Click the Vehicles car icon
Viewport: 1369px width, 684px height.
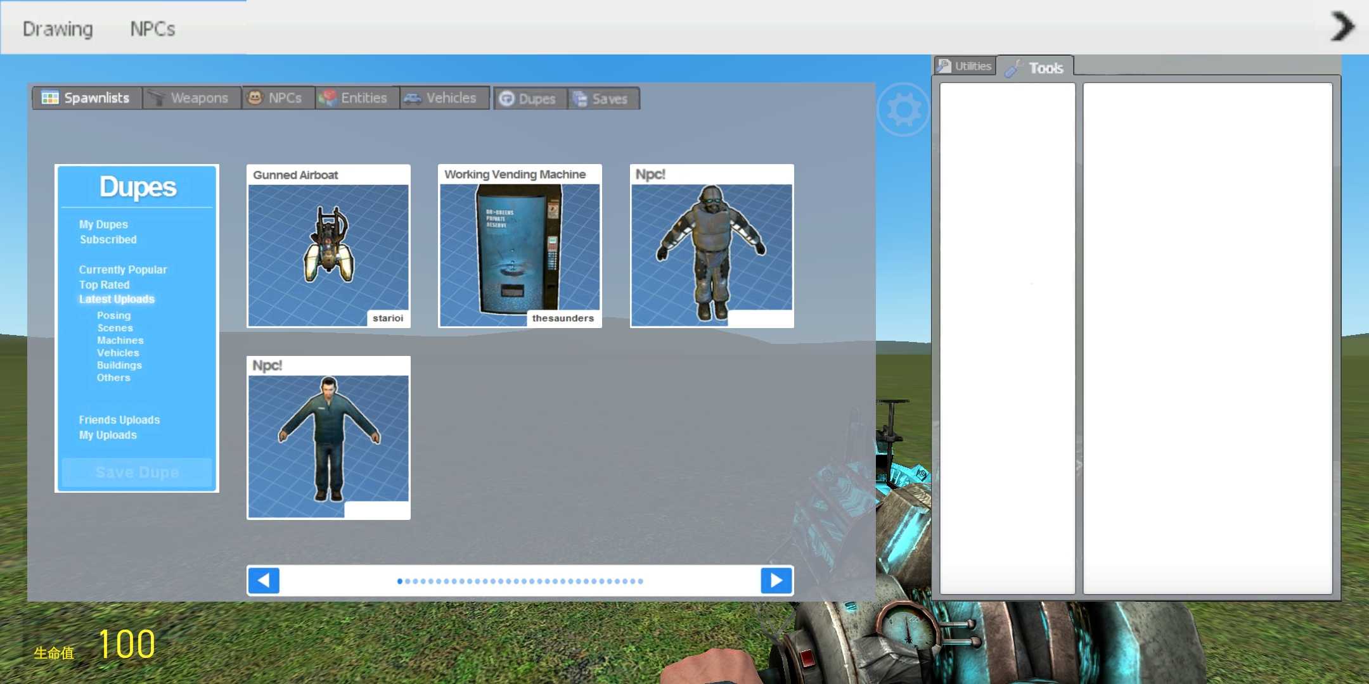pos(413,98)
